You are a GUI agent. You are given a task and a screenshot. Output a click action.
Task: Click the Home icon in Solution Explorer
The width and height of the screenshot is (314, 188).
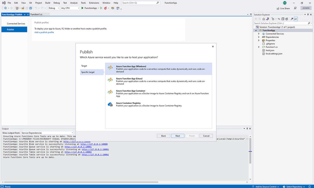click(x=263, y=19)
